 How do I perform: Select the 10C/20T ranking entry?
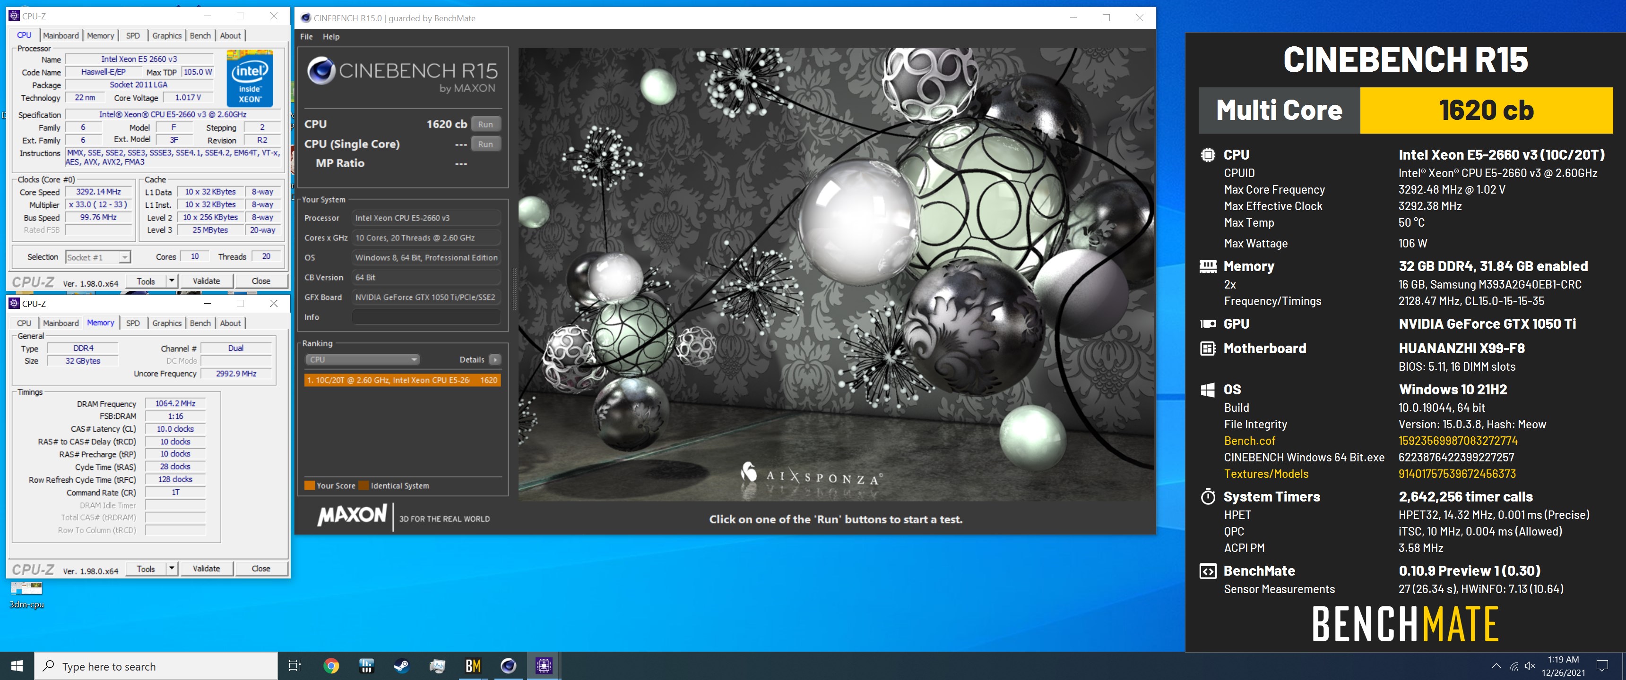(403, 380)
